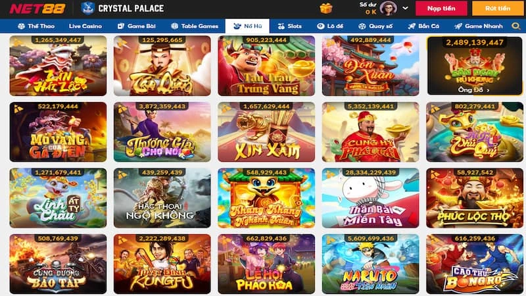Select the Live Casino tab
This screenshot has height=296, width=526.
pyautogui.click(x=85, y=26)
